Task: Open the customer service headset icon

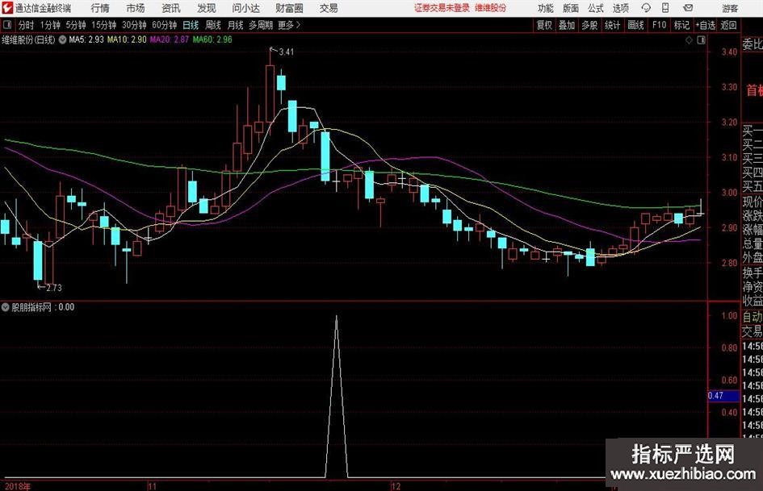Action: (x=646, y=8)
